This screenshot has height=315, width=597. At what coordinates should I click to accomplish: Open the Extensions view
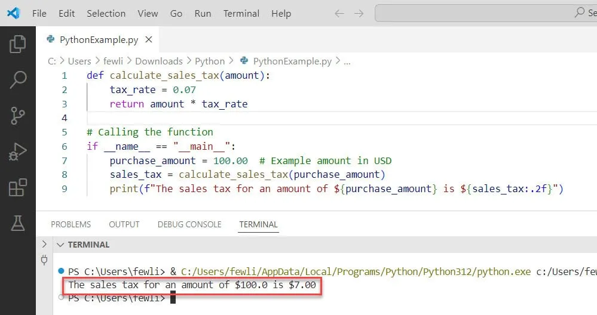coord(18,187)
